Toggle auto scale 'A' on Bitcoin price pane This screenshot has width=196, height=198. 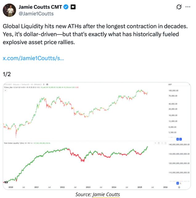coord(178,139)
